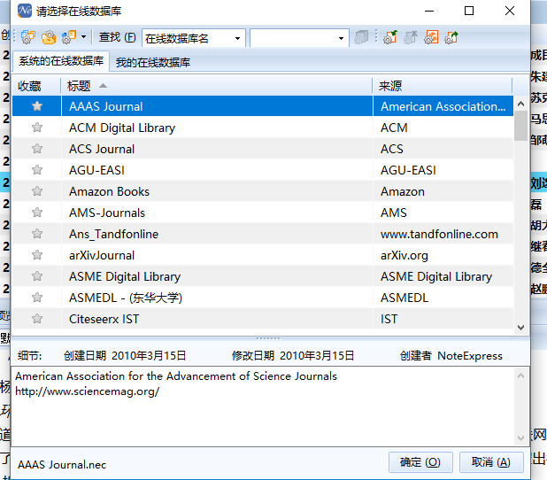
Task: Click the database list scroll up arrow
Action: (x=520, y=104)
